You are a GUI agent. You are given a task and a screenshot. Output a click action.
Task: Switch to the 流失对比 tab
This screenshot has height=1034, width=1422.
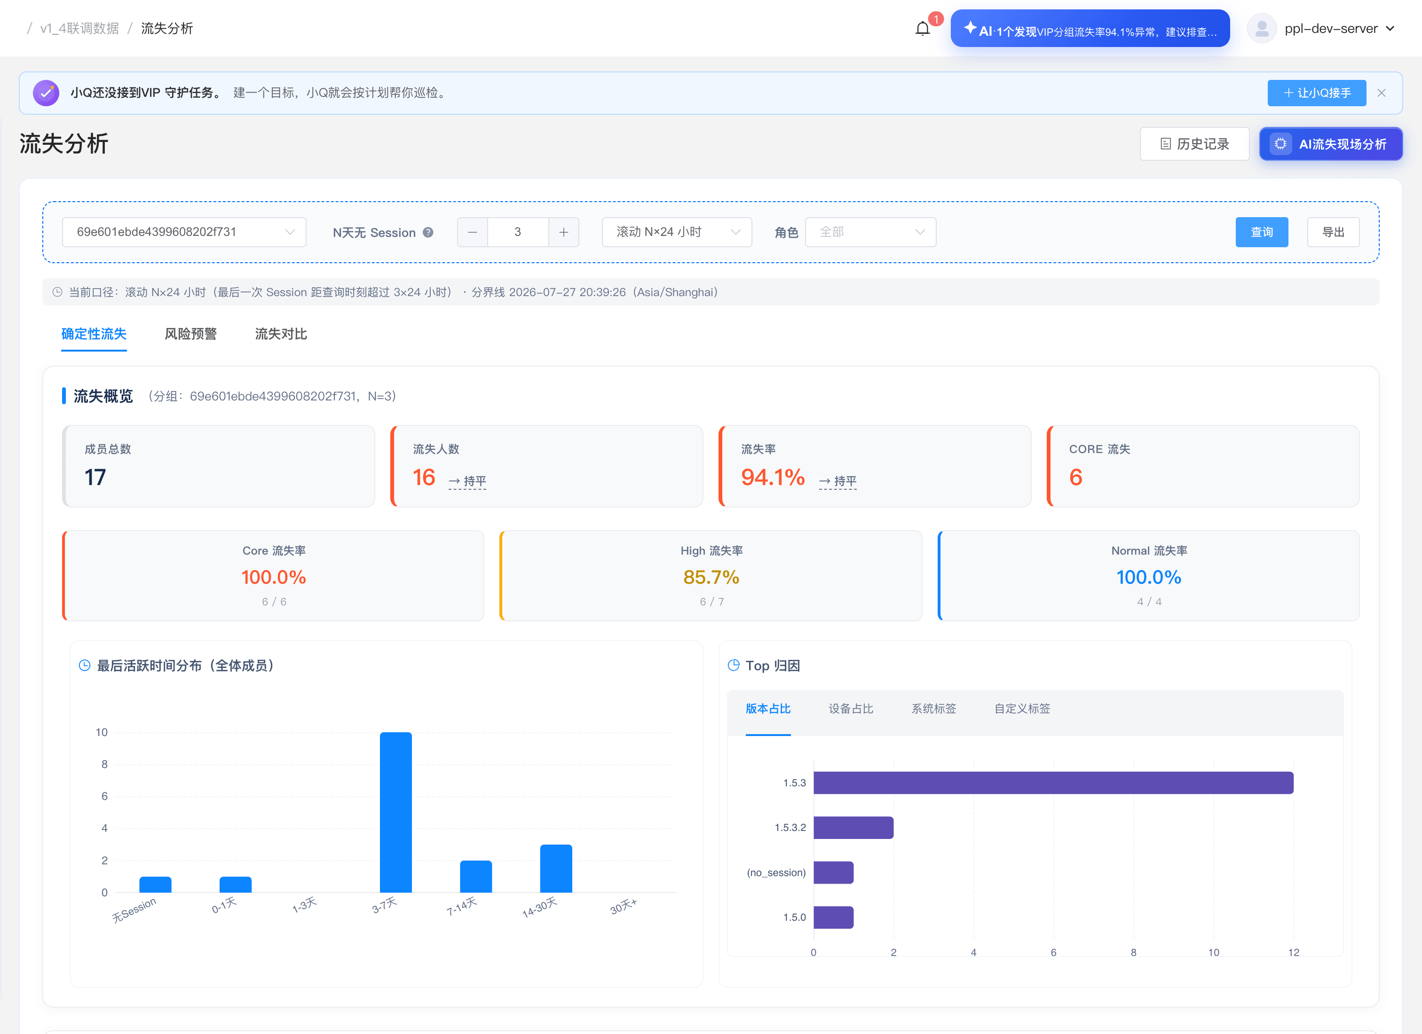[x=281, y=334]
